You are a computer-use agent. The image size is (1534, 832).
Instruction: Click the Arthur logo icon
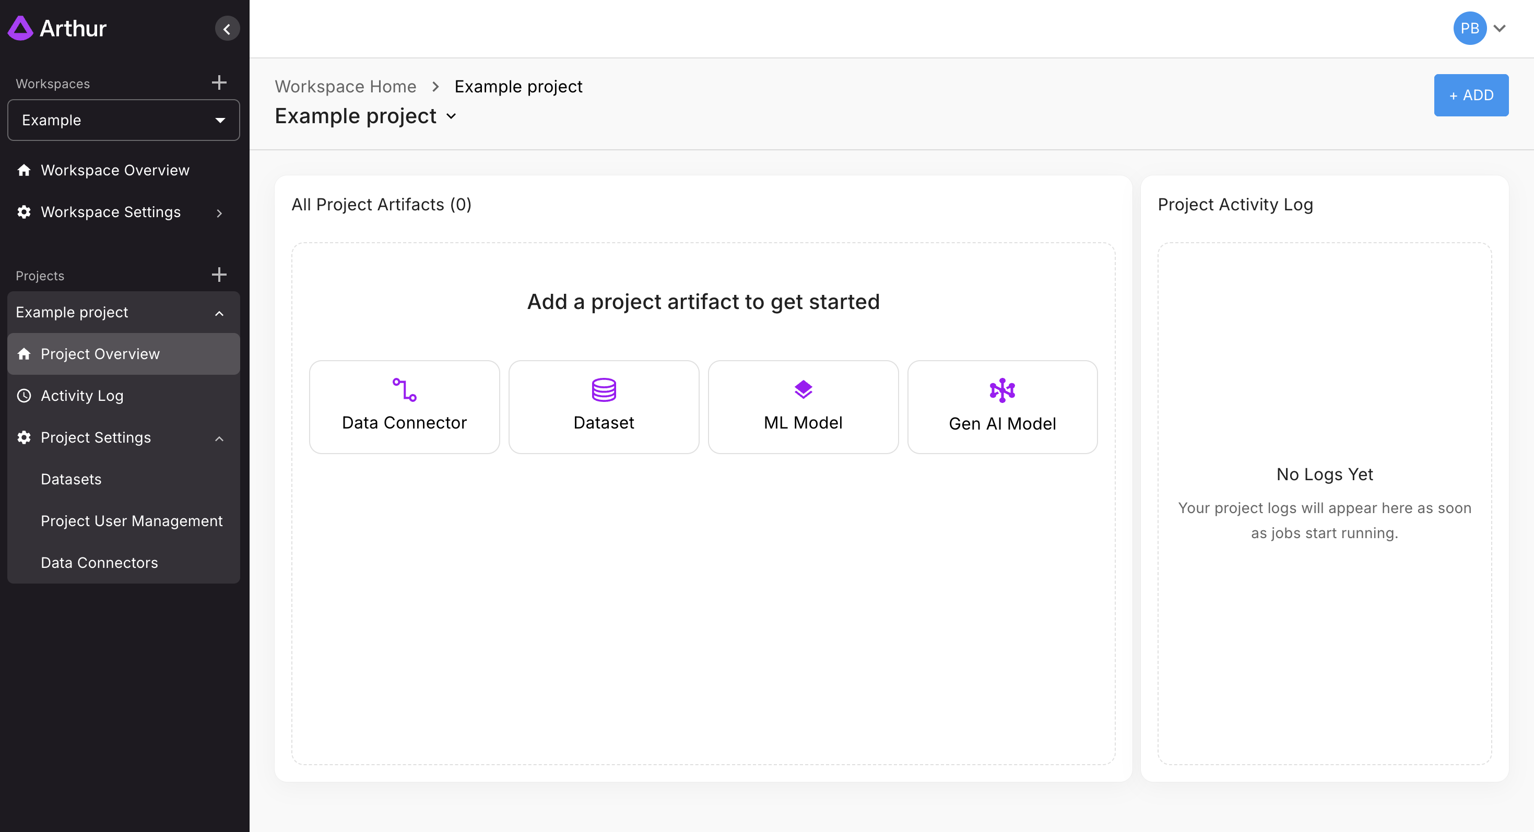(x=20, y=28)
